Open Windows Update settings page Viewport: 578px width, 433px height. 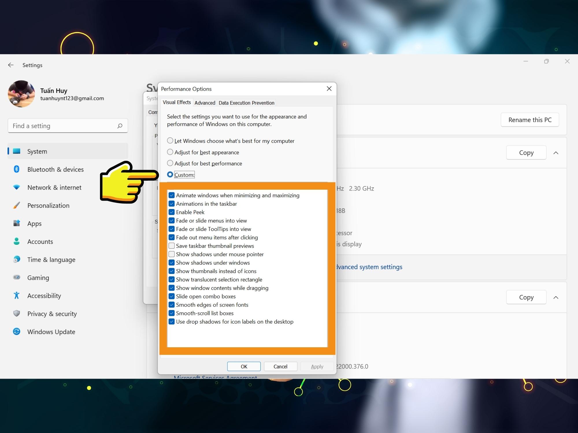tap(68, 332)
